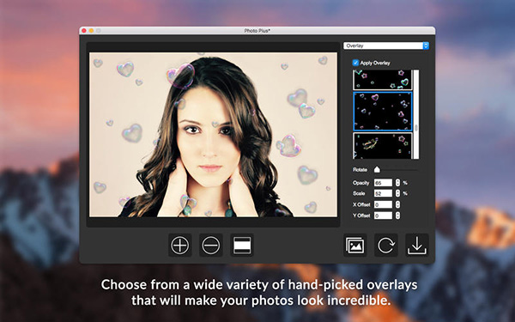Click the Scale percent input field
The height and width of the screenshot is (322, 515).
pos(383,193)
